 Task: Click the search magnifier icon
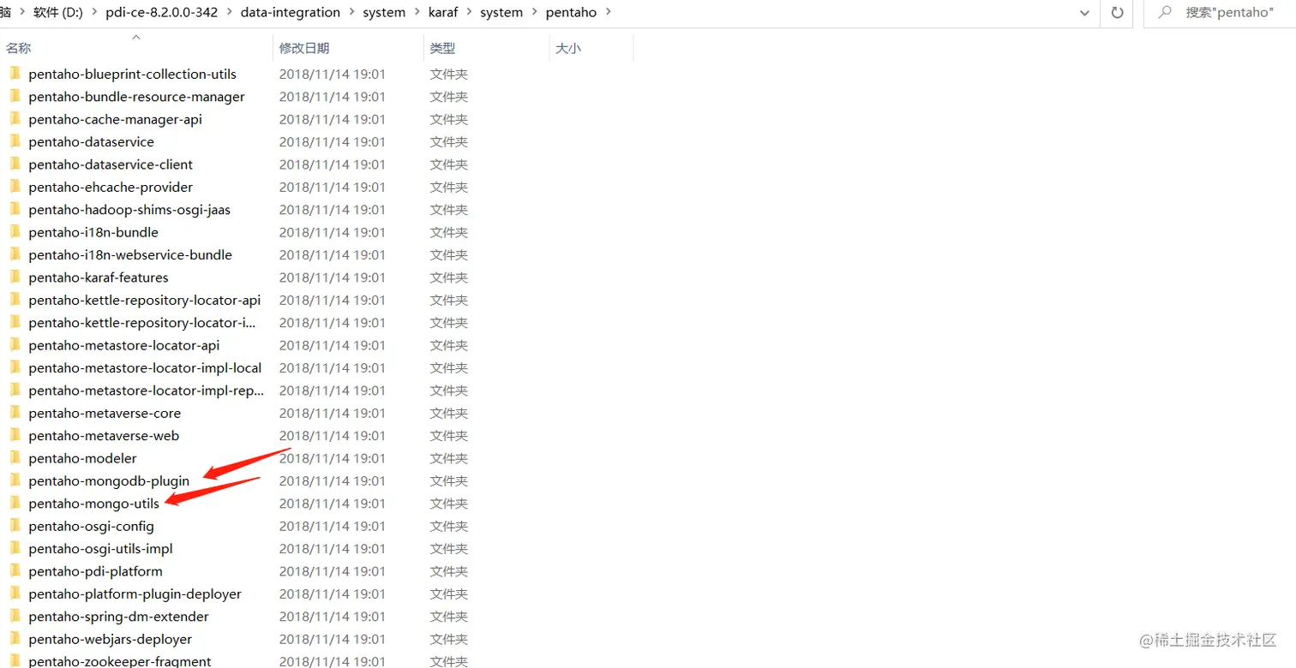[x=1166, y=13]
